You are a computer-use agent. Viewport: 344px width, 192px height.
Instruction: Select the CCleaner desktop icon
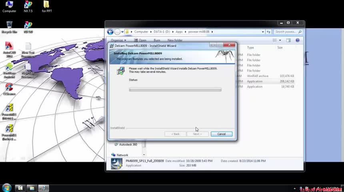pos(9,89)
